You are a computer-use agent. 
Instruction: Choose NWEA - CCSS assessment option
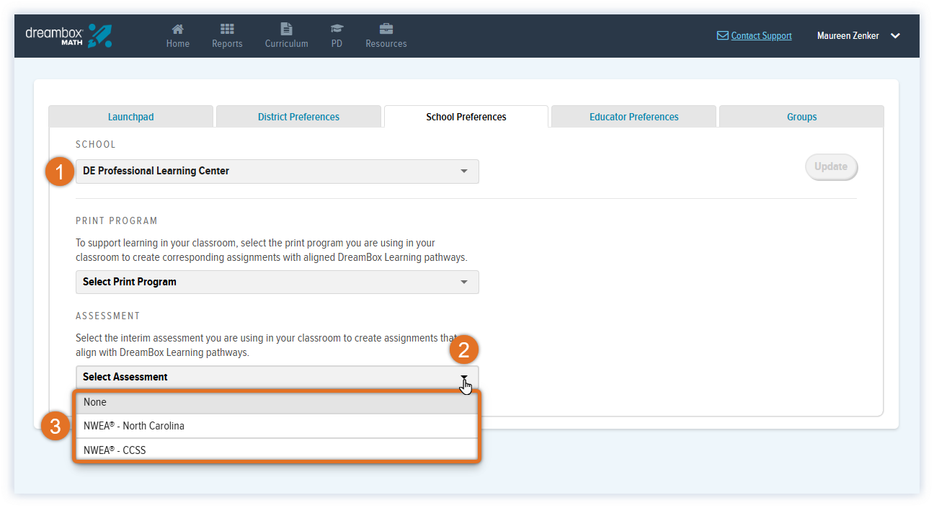coord(276,450)
